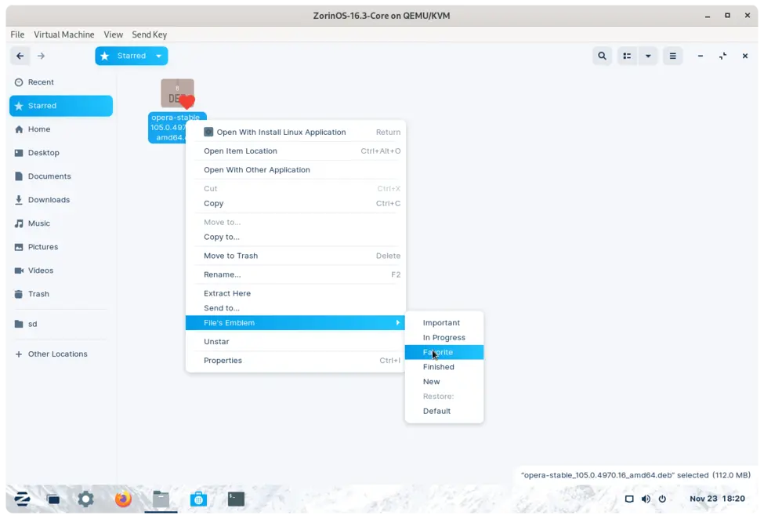Open the Zorin start menu

point(22,499)
